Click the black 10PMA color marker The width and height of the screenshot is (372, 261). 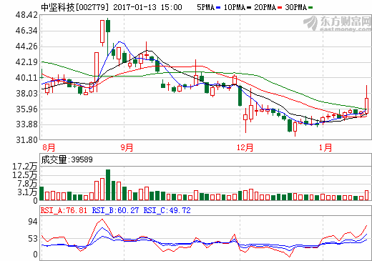249,8
